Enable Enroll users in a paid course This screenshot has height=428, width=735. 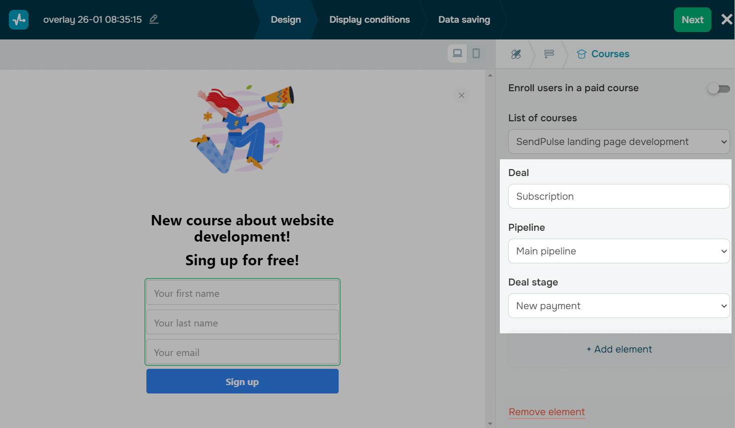[718, 89]
